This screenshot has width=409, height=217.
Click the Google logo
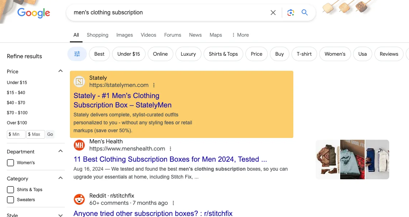pos(34,13)
